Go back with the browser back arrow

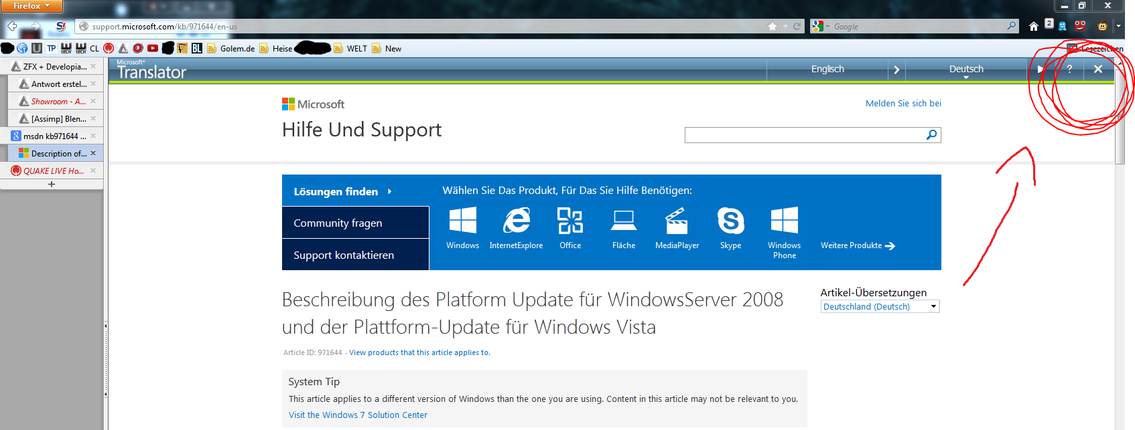coord(12,27)
